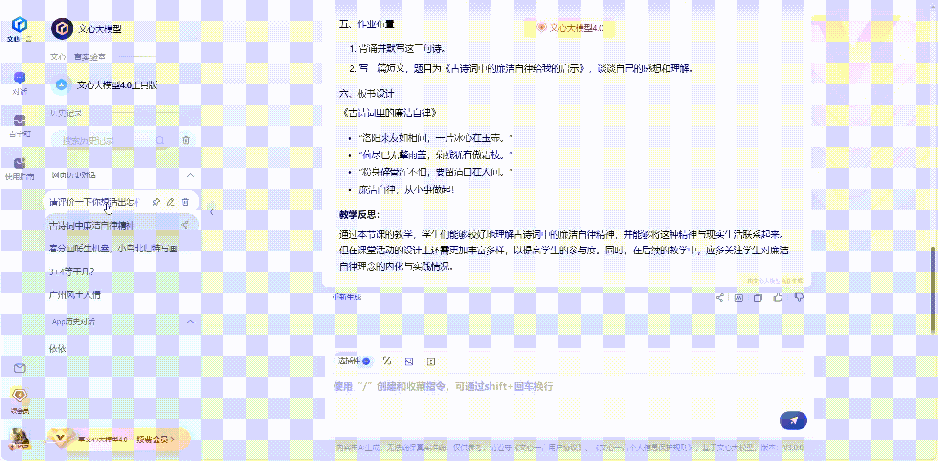The height and width of the screenshot is (461, 938).
Task: Collapse the left sidebar panel
Action: [211, 212]
